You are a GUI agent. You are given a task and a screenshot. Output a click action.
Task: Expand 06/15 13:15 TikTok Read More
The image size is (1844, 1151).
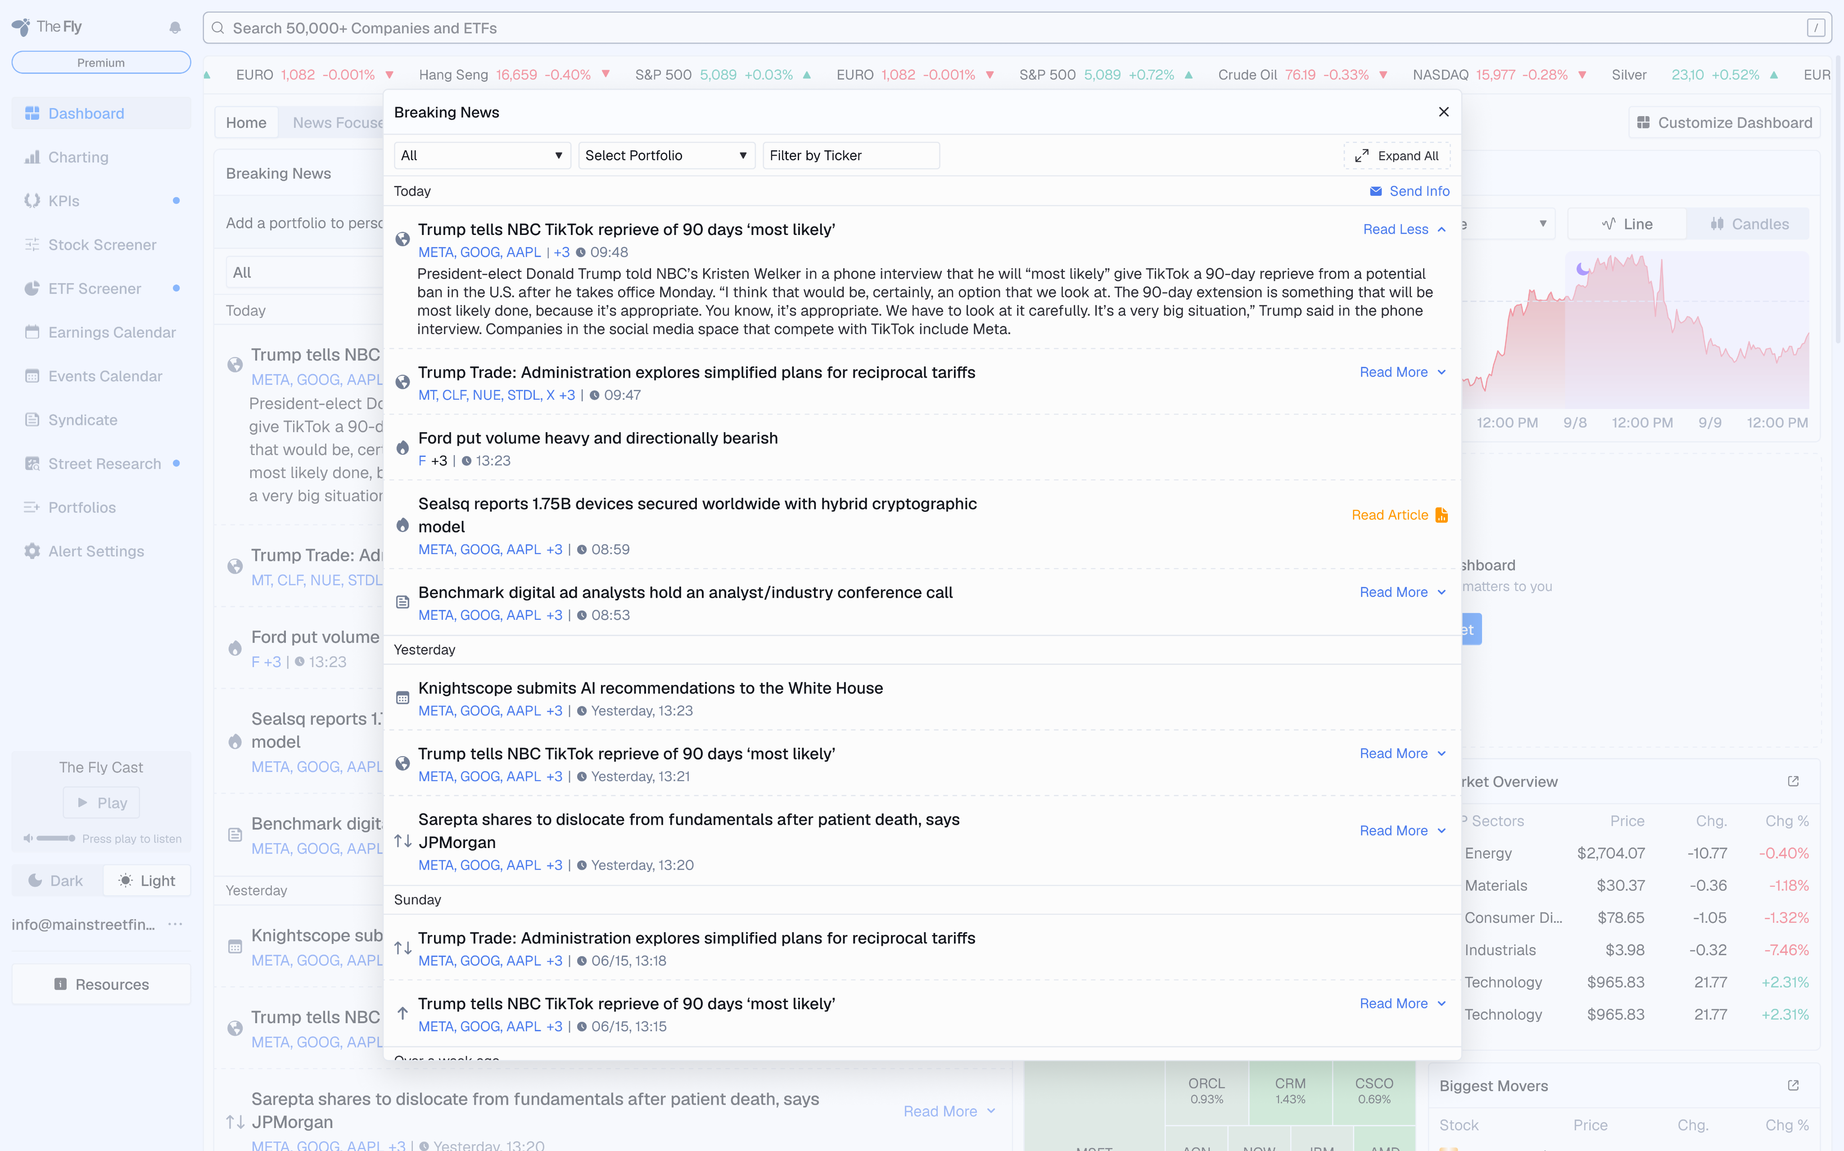click(1403, 1003)
